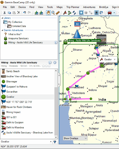
Task: Select Bhavnagar waypoint in list
Action: [x=12, y=82]
